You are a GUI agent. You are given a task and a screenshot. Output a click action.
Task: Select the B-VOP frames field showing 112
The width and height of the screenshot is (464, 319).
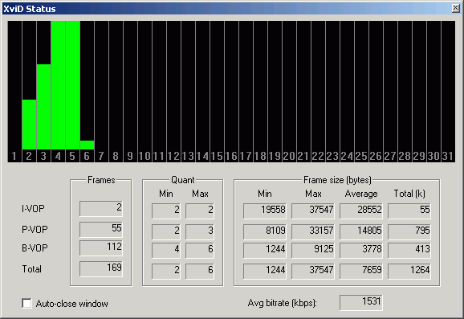[x=101, y=248]
